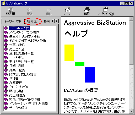Click the tab strip left scroll arrow
The width and height of the screenshot is (135, 115).
52,21
